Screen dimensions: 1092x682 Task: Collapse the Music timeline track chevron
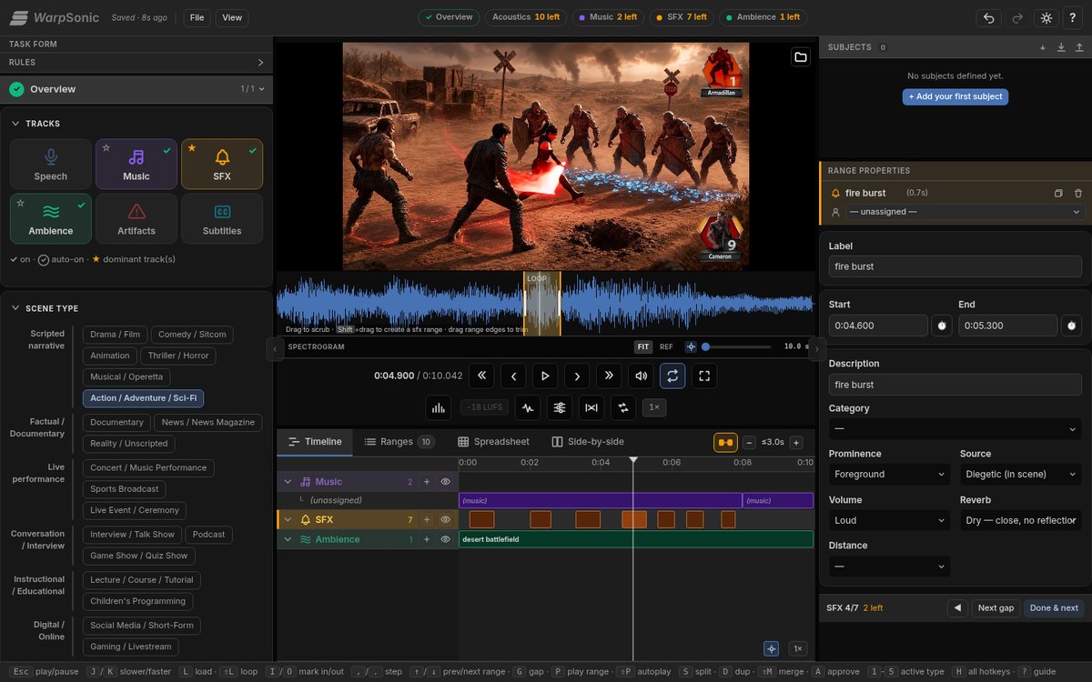point(288,482)
